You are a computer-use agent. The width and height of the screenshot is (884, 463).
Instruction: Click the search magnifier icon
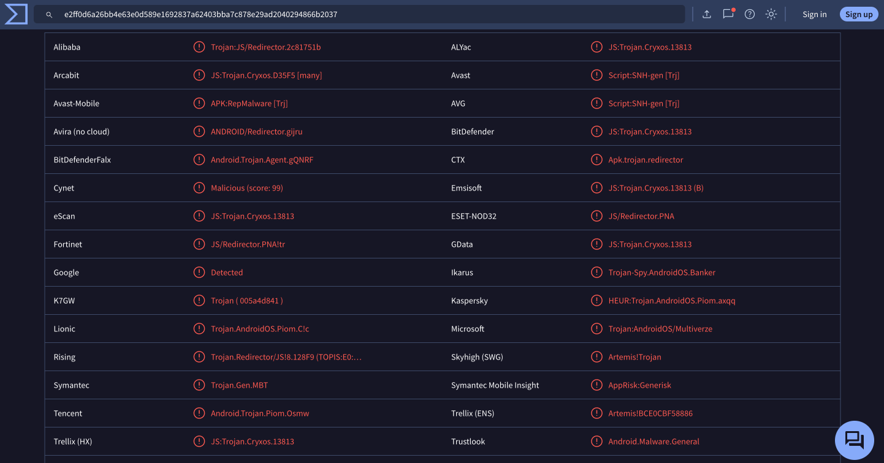(x=48, y=14)
